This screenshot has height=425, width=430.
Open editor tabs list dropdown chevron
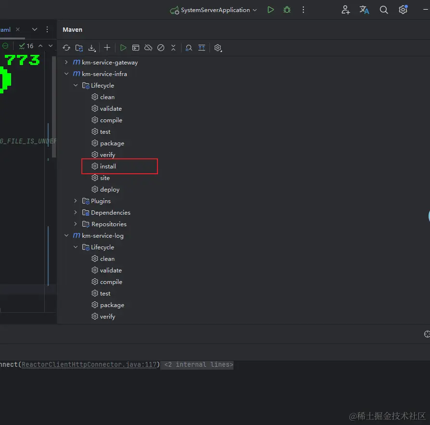click(x=35, y=29)
